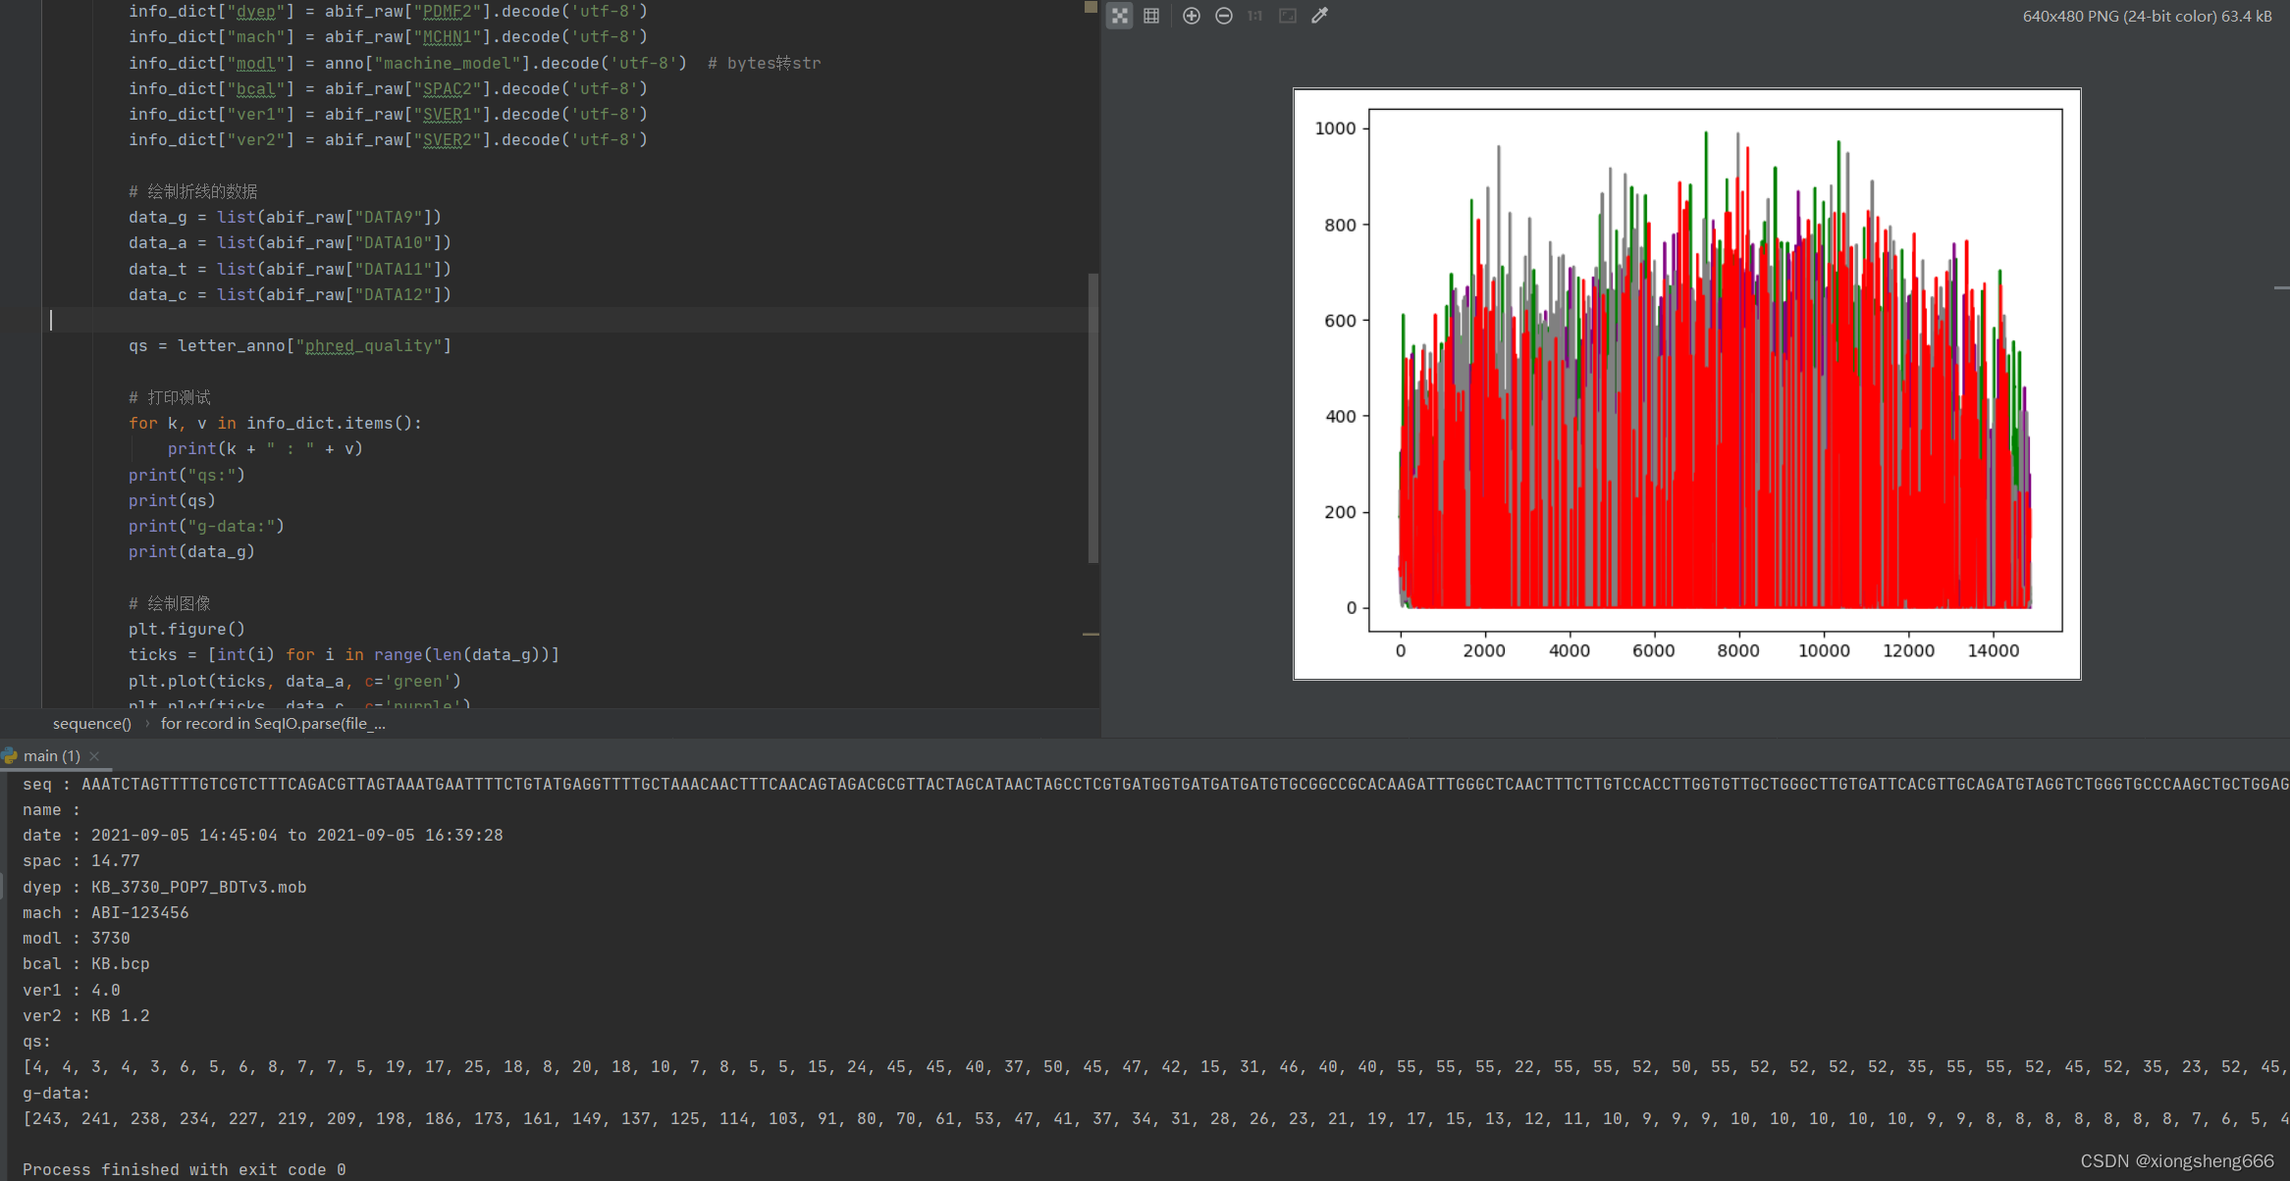
Task: Click the line data_c with DATA12
Action: (x=290, y=294)
